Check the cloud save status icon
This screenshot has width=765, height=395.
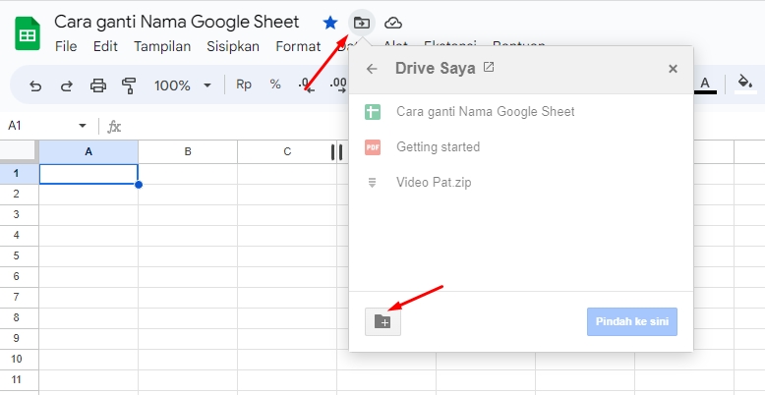[392, 23]
